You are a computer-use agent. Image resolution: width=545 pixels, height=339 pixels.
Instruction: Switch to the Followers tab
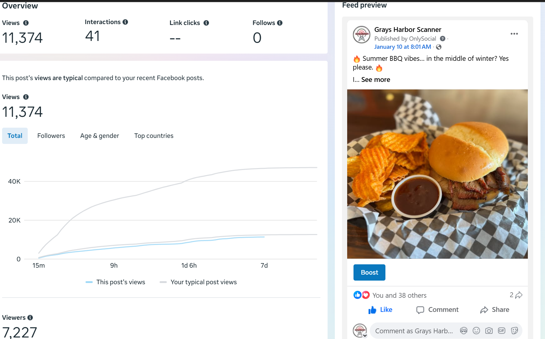pyautogui.click(x=51, y=136)
